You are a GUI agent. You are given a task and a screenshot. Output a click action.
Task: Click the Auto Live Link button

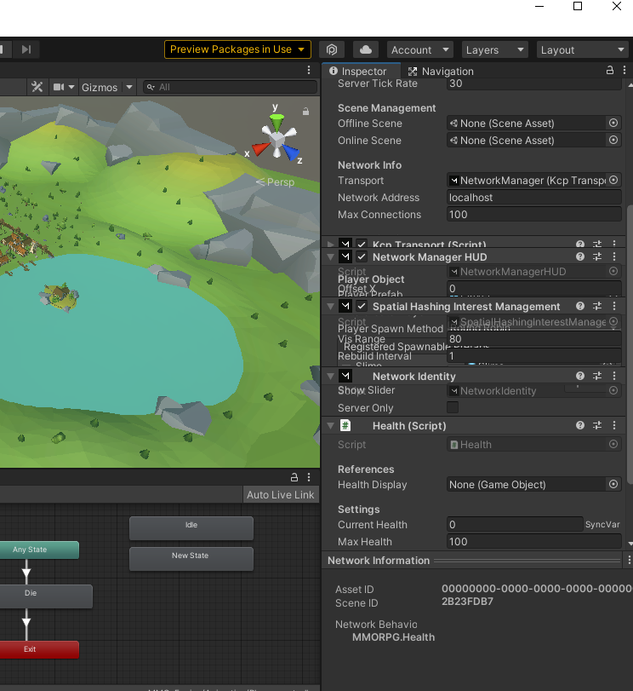click(x=280, y=495)
